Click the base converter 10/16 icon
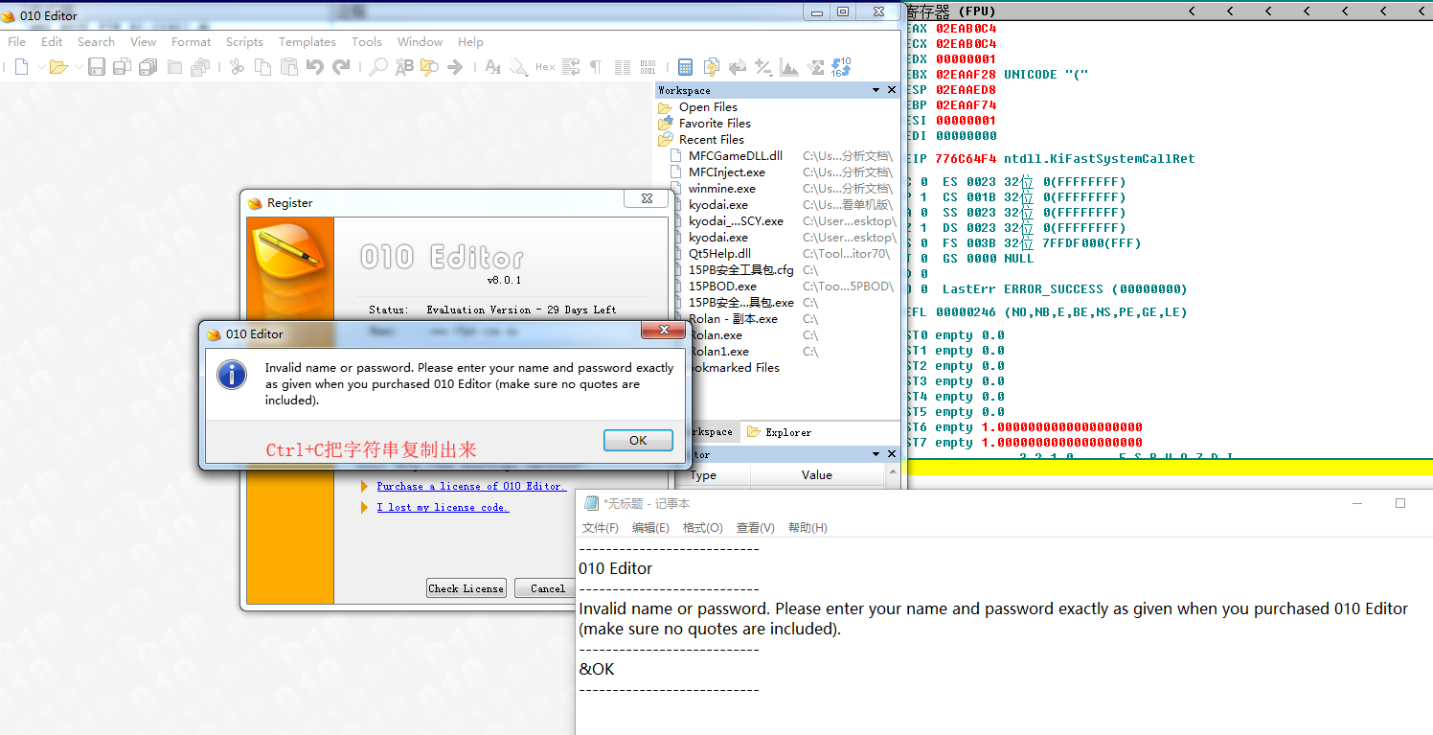The width and height of the screenshot is (1433, 735). pyautogui.click(x=841, y=67)
